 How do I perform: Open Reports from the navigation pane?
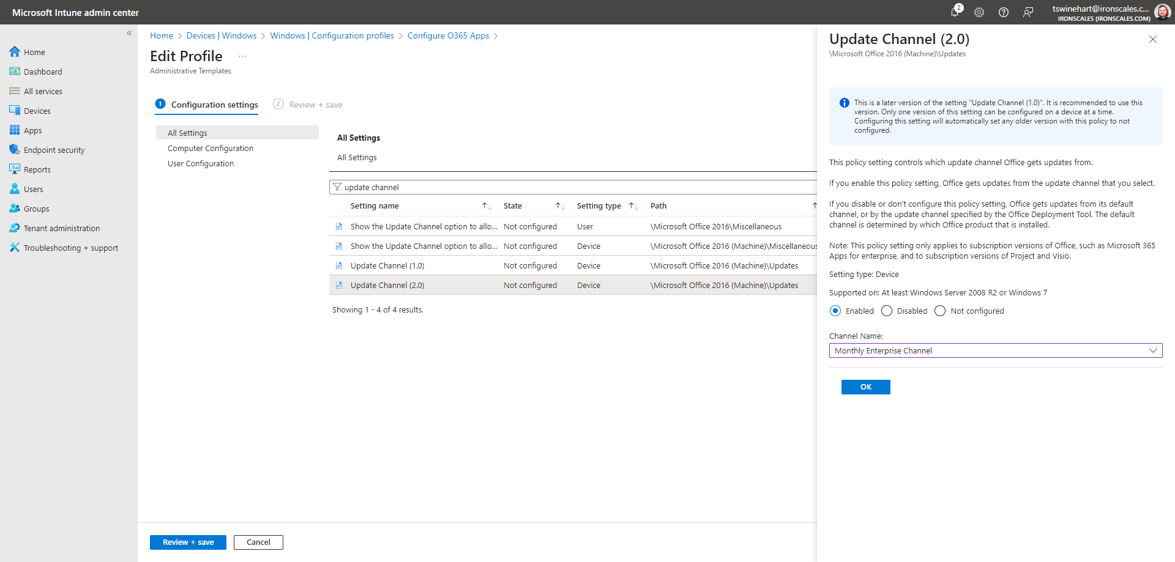point(37,169)
